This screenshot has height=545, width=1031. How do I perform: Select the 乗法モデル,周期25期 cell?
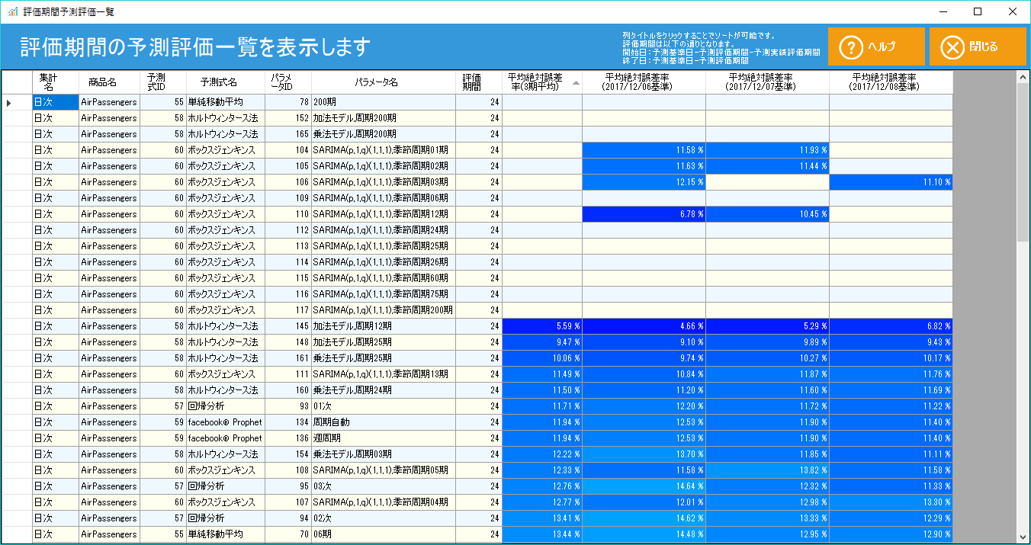[x=384, y=358]
